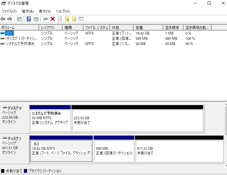Click the Disk Management title bar icon
Viewport: 227px width, 175px height.
[3, 3]
